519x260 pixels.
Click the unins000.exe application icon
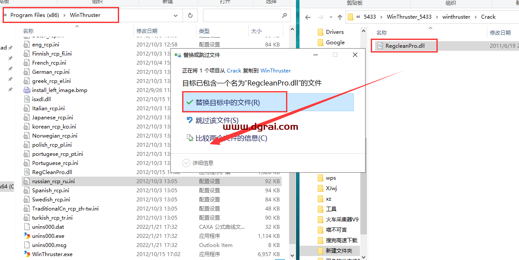(27, 236)
